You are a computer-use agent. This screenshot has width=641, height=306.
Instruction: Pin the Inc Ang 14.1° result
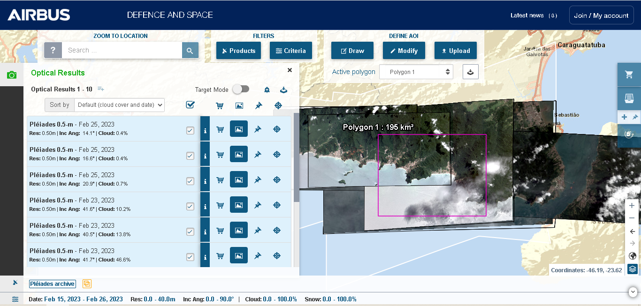[258, 129]
